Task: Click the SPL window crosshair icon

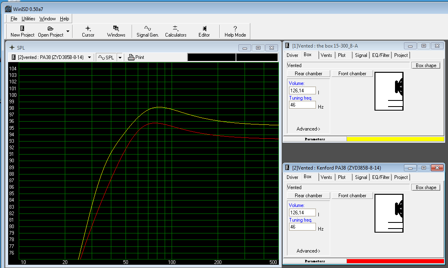Action: tap(12, 48)
